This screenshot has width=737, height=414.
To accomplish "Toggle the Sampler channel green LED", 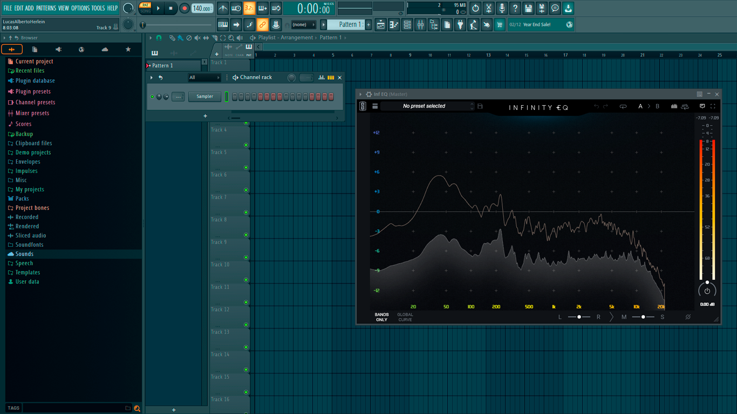I will click(152, 97).
